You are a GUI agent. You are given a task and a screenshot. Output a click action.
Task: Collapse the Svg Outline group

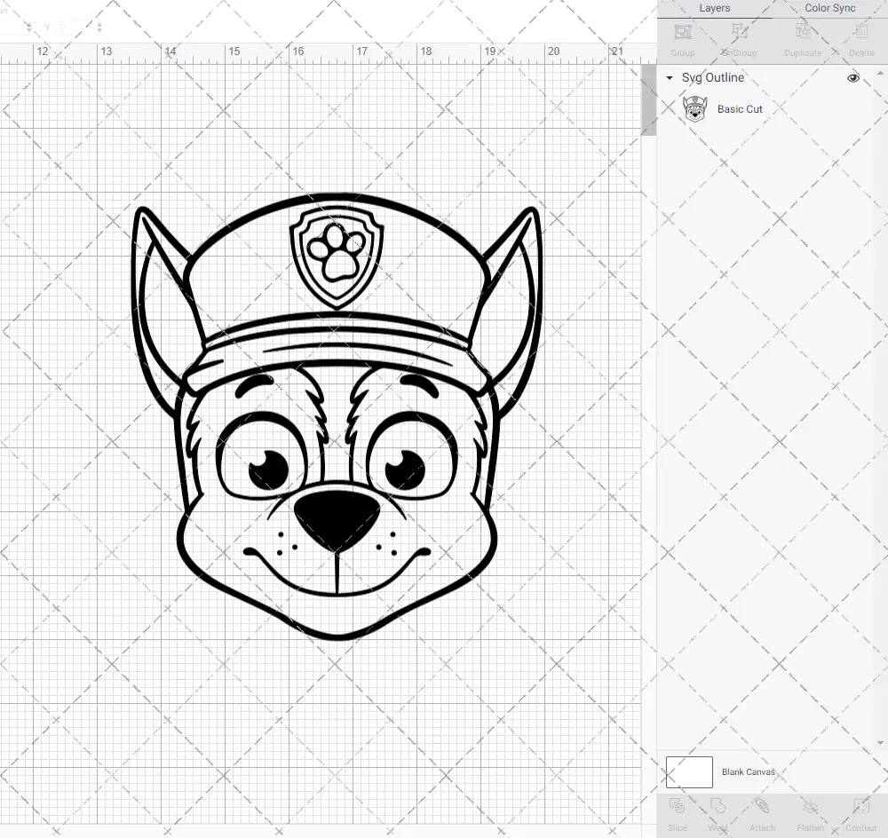click(669, 77)
